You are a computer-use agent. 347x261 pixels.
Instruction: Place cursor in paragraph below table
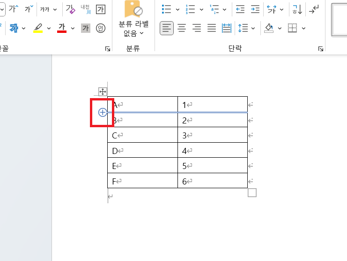pos(110,196)
